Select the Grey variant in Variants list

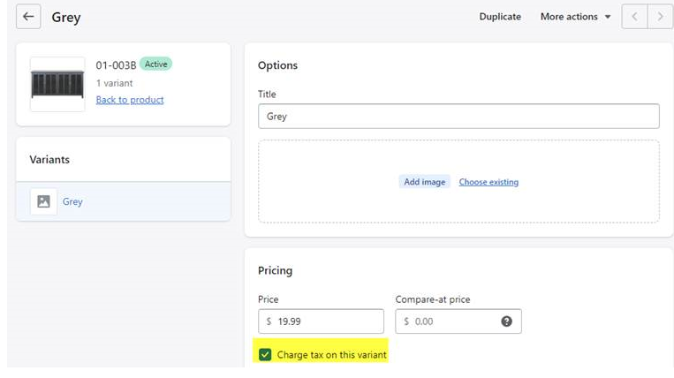72,201
